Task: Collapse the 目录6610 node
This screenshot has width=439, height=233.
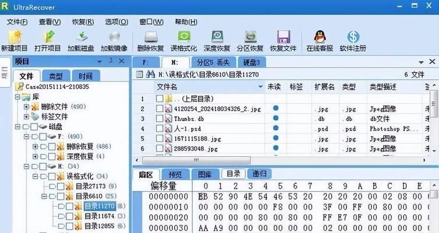Action: [x=44, y=196]
